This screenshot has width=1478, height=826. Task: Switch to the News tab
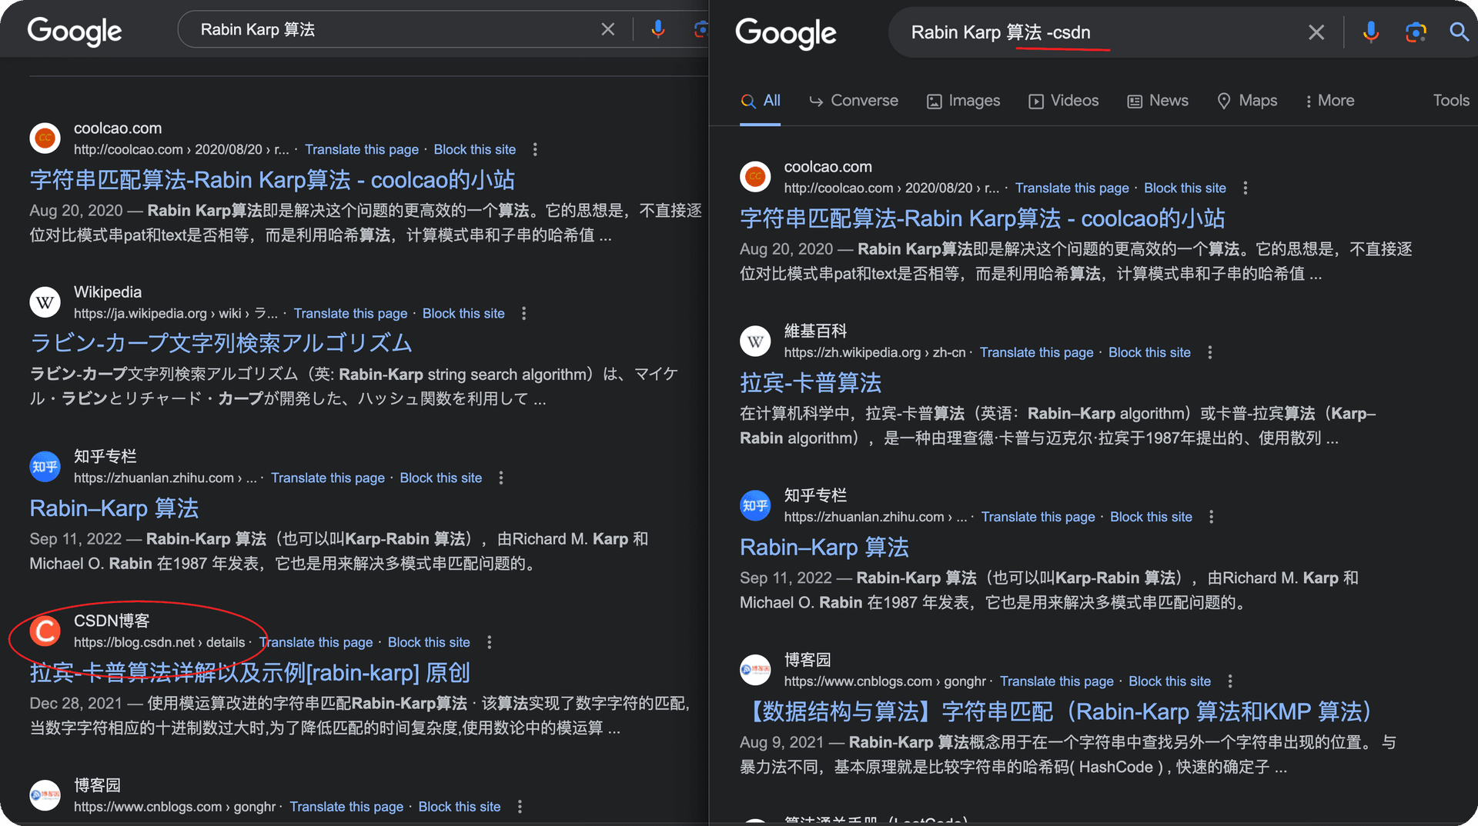pyautogui.click(x=1158, y=101)
